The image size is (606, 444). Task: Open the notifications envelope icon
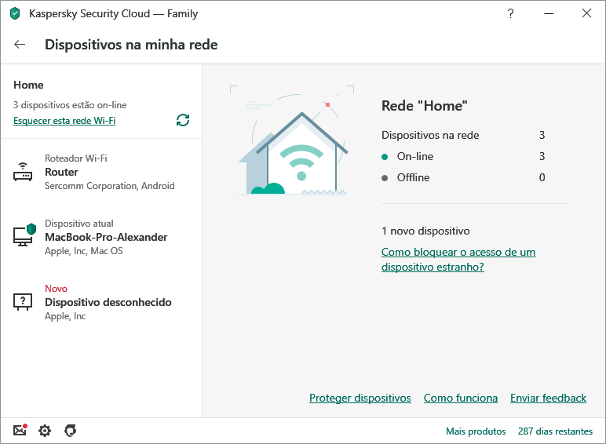point(20,431)
